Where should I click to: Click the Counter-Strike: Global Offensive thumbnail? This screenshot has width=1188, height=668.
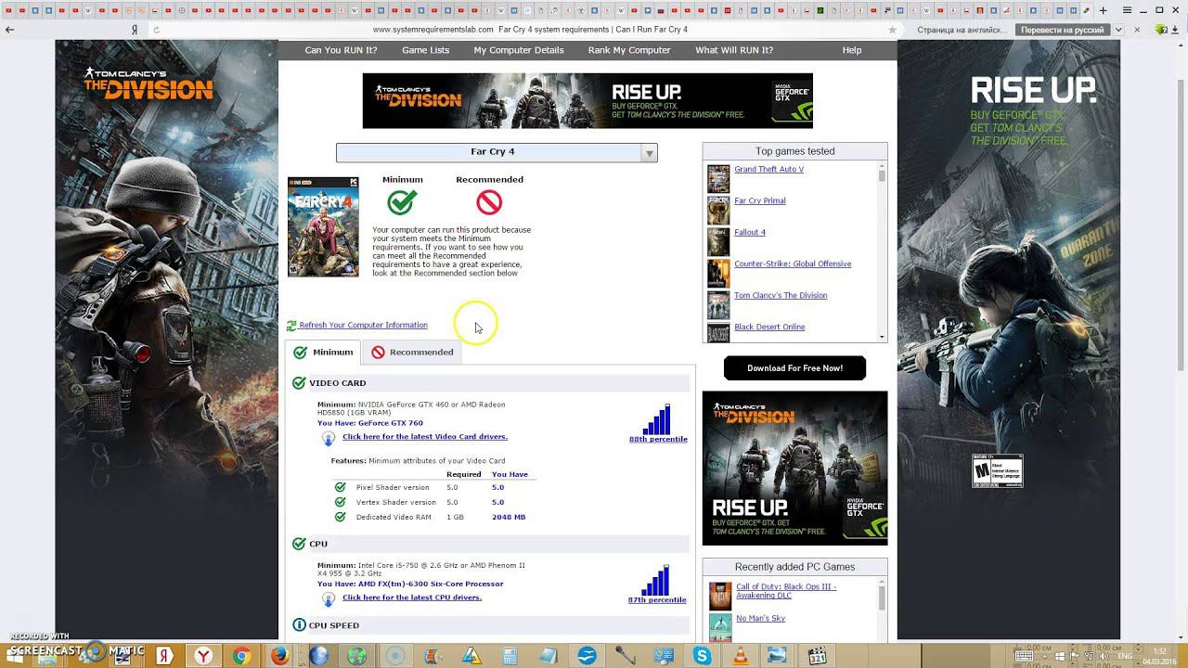coord(718,274)
